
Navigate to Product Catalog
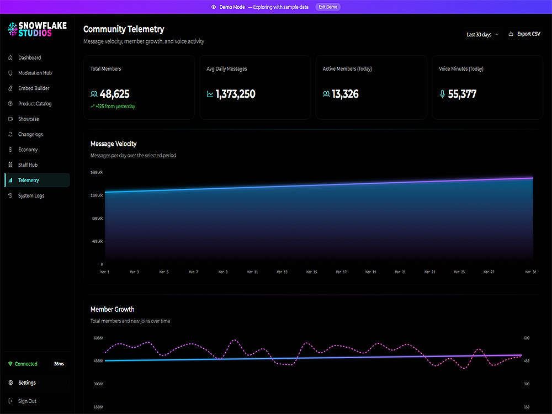pyautogui.click(x=37, y=104)
